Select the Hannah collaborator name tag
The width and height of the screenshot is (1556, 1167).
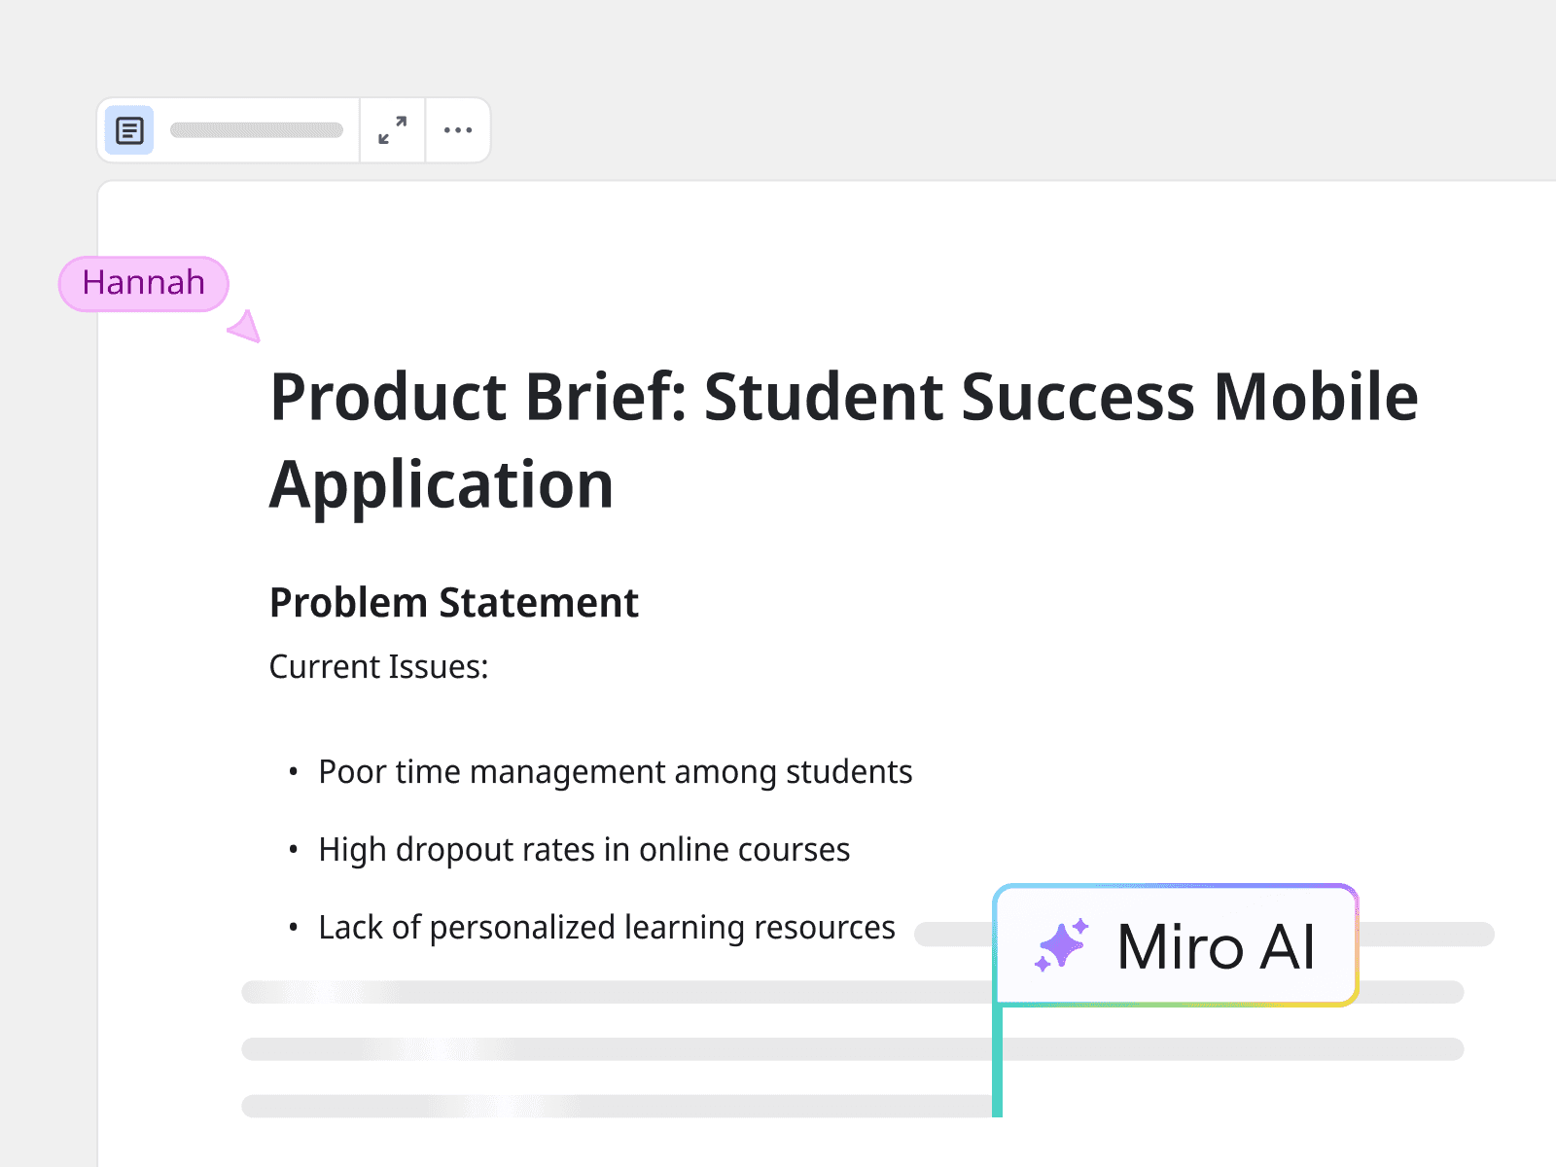pos(144,283)
